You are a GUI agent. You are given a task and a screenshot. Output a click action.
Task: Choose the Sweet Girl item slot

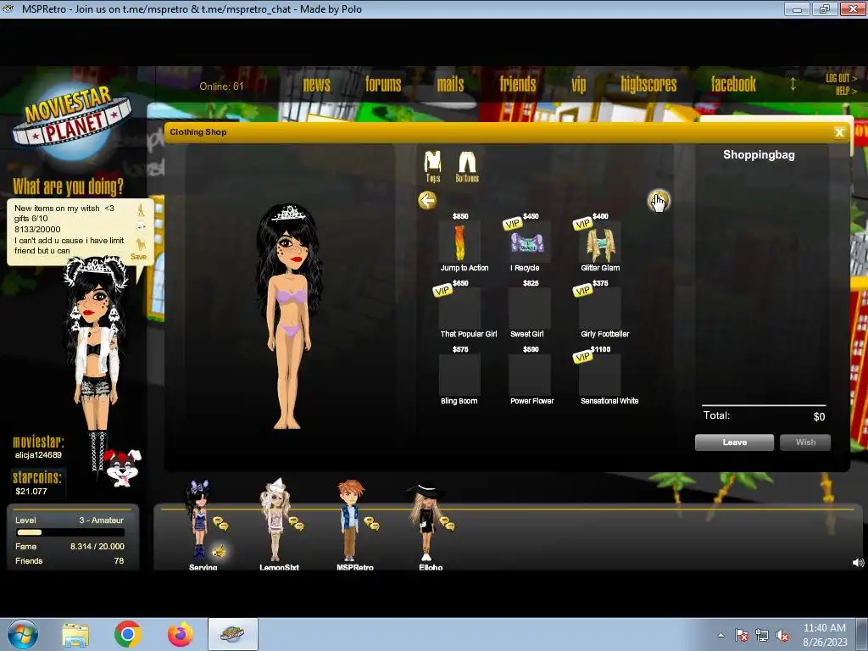click(529, 309)
